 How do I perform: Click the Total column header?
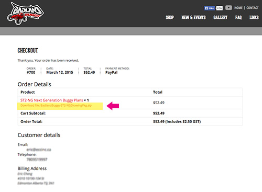(x=158, y=92)
